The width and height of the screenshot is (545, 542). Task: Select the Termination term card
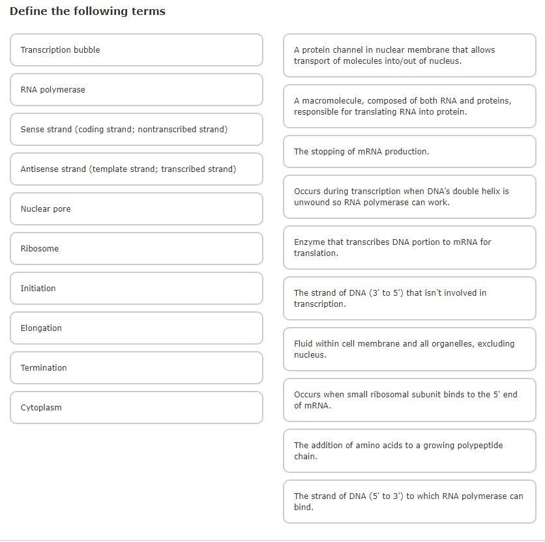click(136, 367)
